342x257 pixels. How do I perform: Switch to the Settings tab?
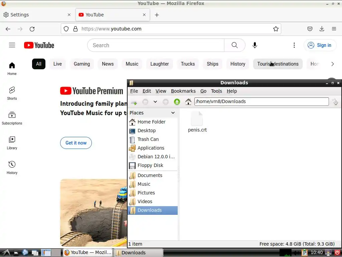point(37,15)
